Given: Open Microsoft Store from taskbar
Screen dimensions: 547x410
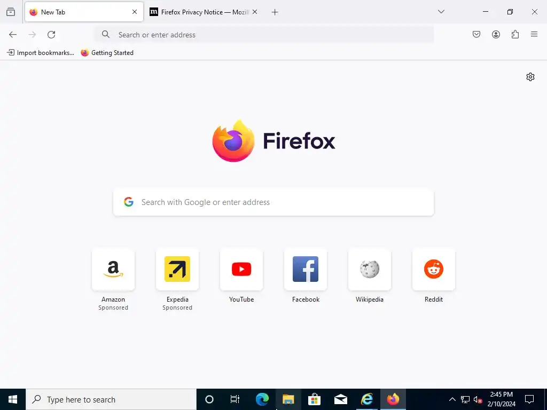Looking at the screenshot, I should pos(314,399).
